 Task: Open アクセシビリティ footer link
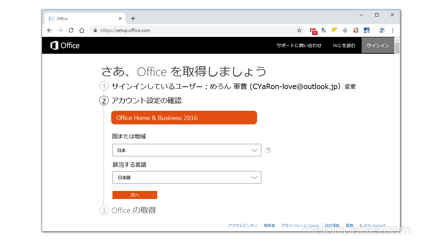243,226
